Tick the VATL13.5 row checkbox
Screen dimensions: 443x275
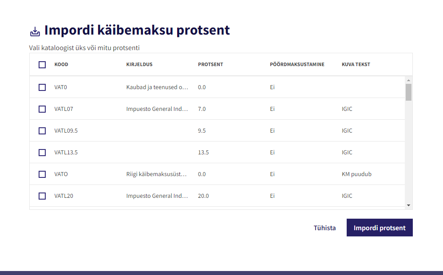(42, 153)
